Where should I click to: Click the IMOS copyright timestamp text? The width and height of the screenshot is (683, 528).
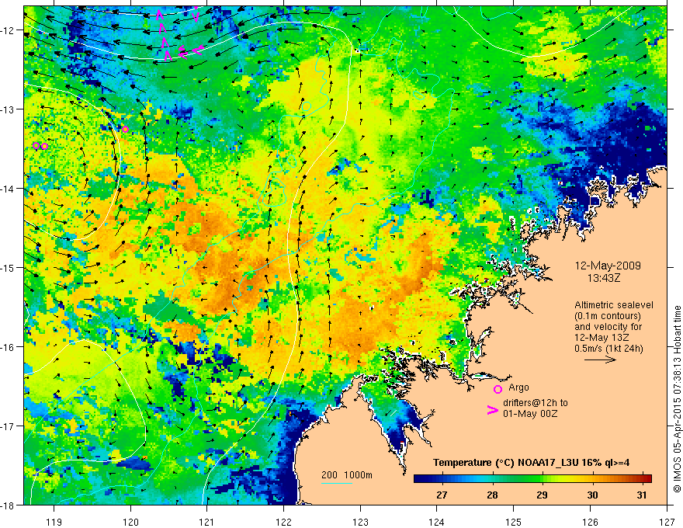click(677, 399)
